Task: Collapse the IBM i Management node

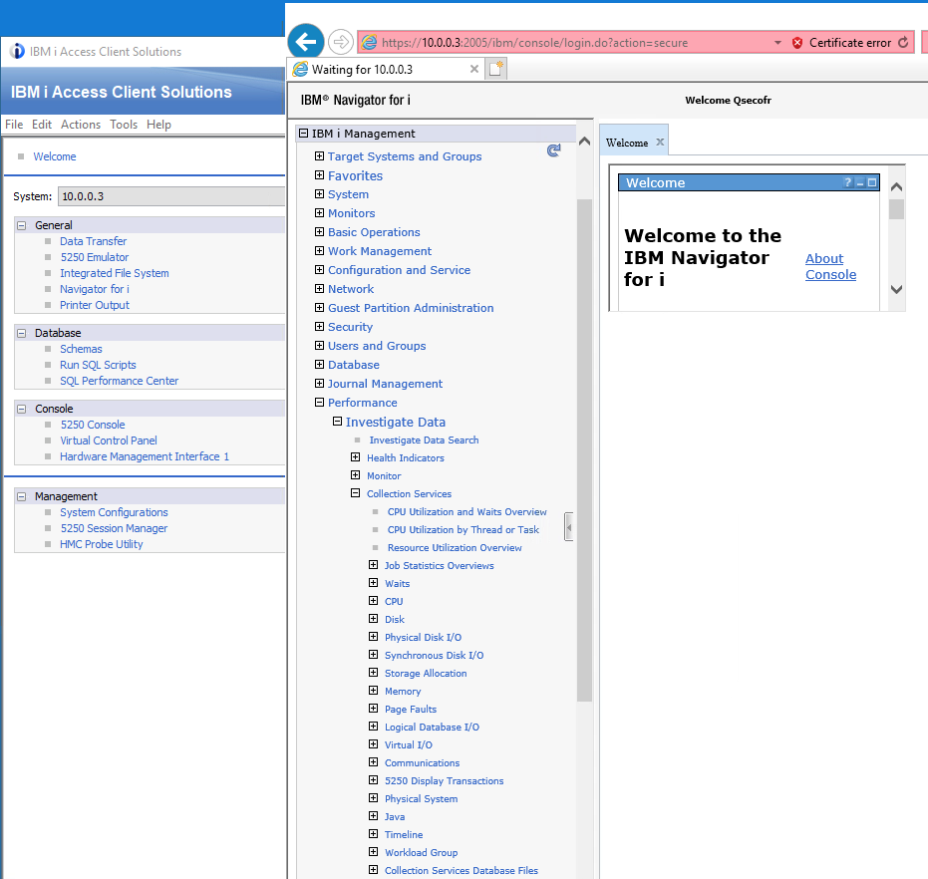Action: (x=304, y=134)
